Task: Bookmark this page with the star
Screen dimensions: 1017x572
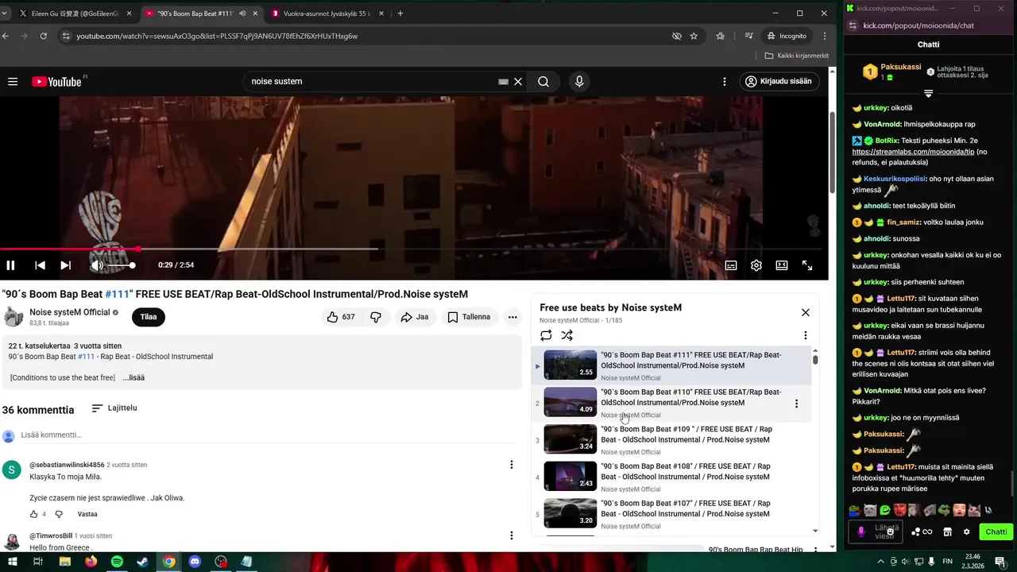Action: coord(694,36)
